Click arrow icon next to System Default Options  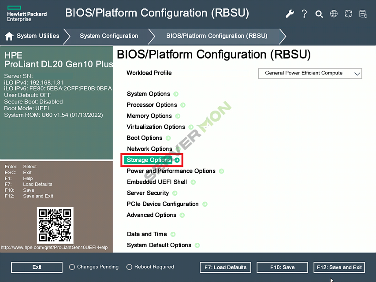point(197,245)
